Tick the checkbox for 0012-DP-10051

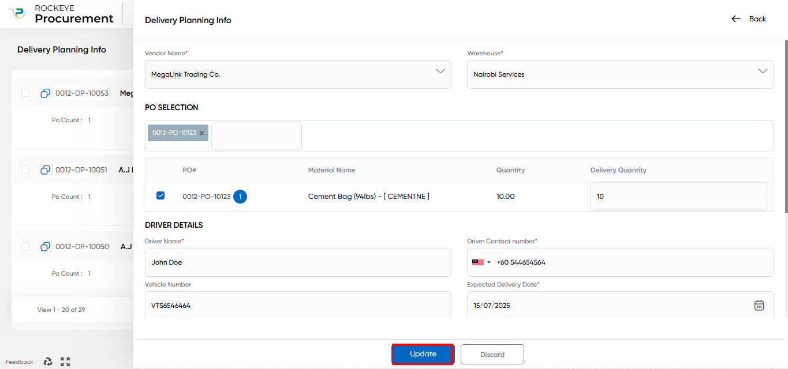point(25,170)
